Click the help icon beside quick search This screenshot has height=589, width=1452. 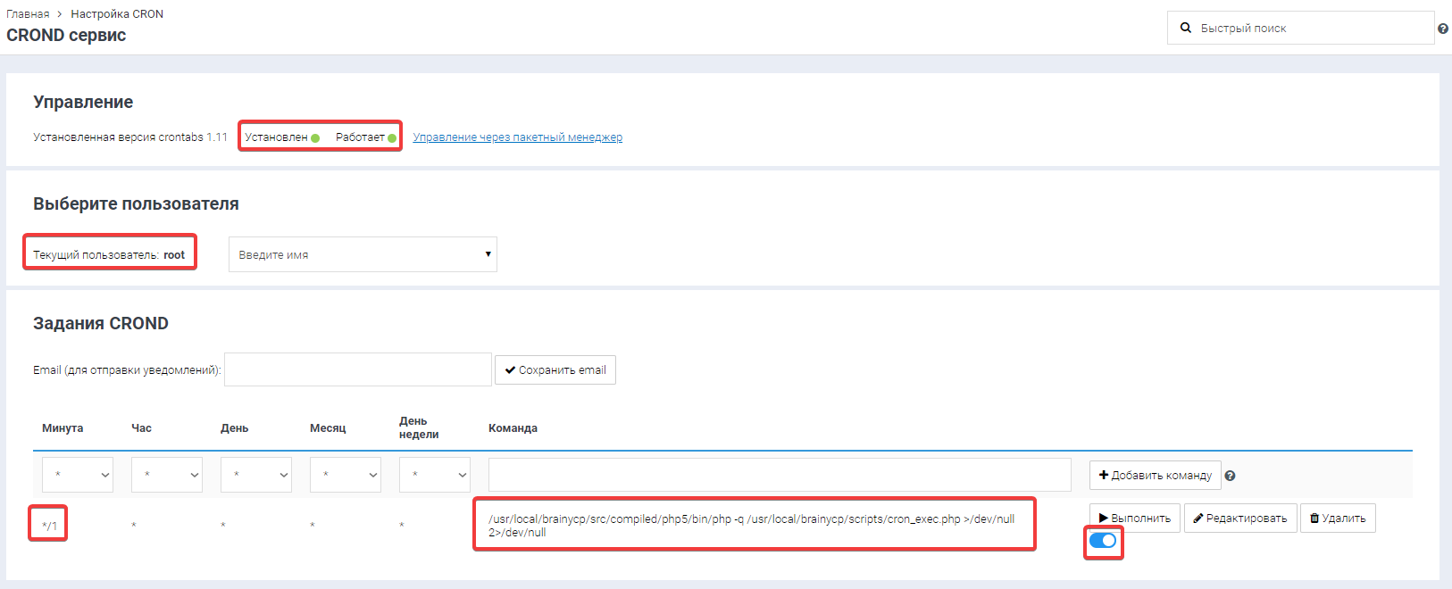[1443, 29]
